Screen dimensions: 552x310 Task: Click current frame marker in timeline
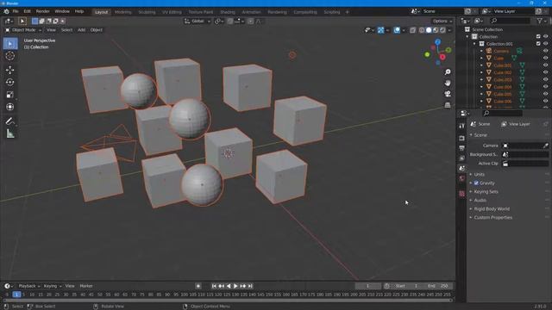point(16,294)
